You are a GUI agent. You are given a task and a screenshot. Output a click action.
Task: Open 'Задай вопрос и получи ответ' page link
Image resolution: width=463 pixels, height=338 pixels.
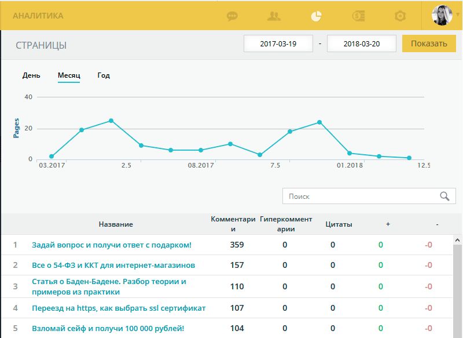111,245
